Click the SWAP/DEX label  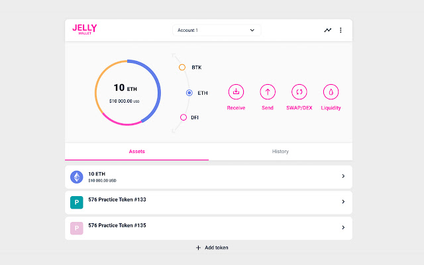click(299, 108)
